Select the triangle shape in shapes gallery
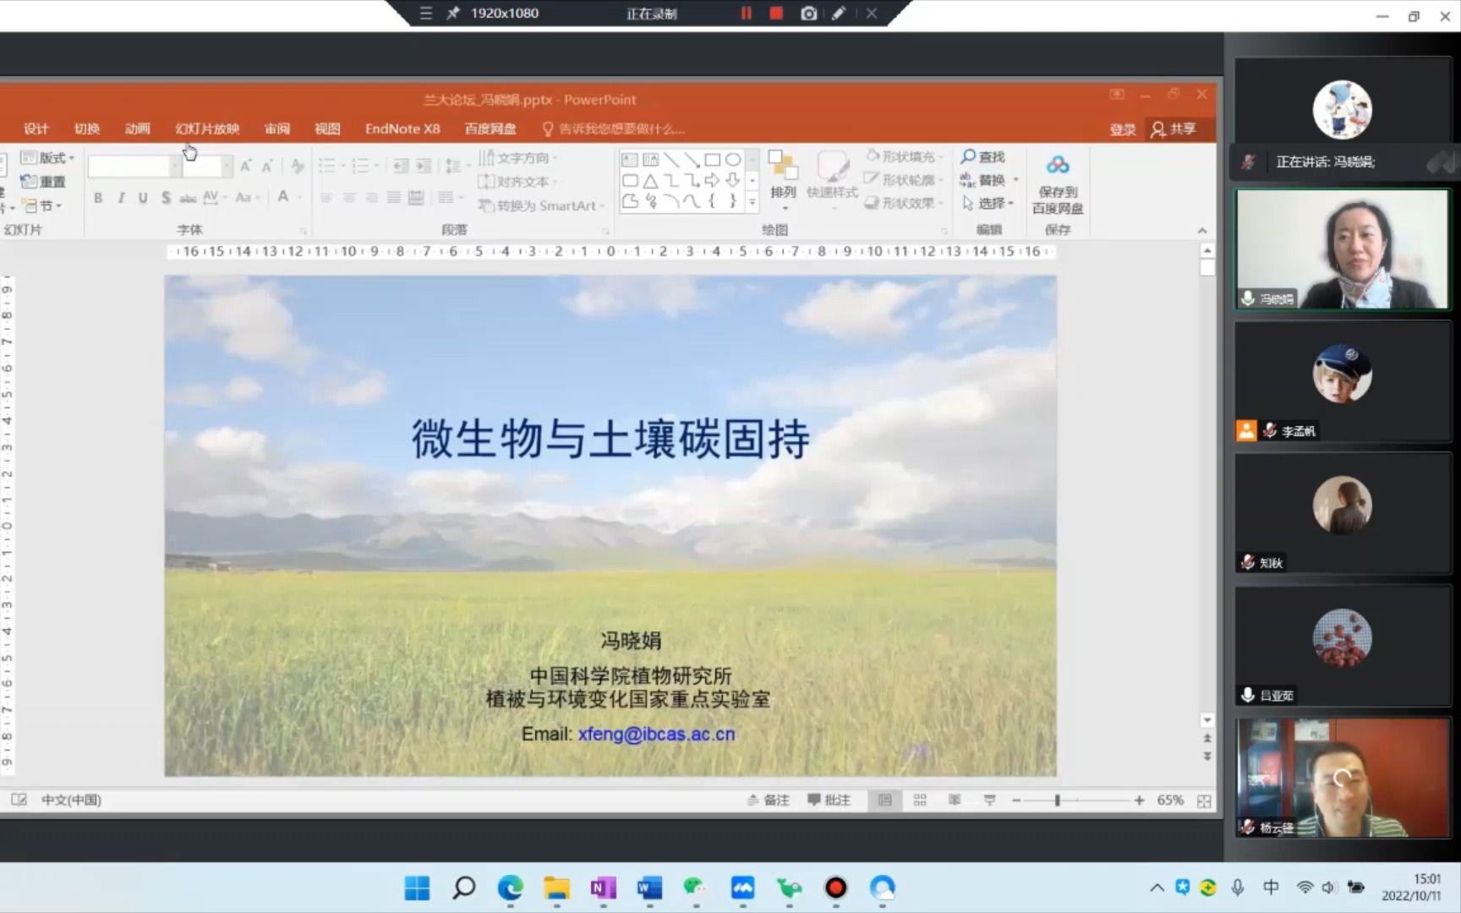 tap(650, 180)
